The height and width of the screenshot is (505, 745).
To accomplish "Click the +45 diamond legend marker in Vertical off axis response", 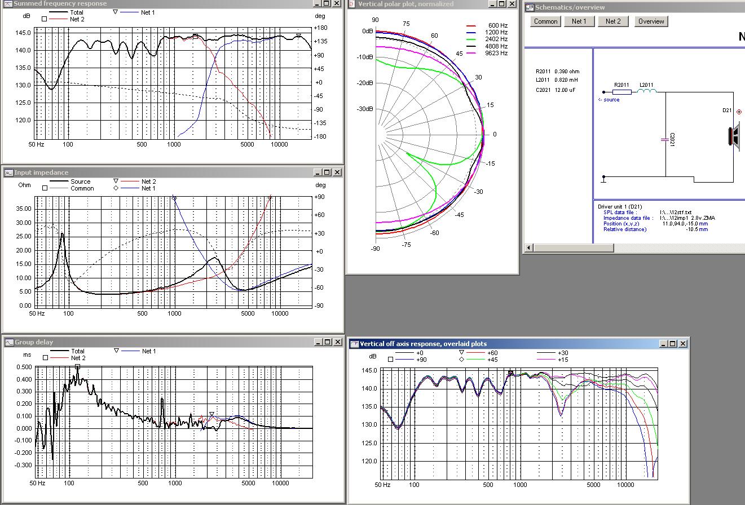I will tap(461, 360).
